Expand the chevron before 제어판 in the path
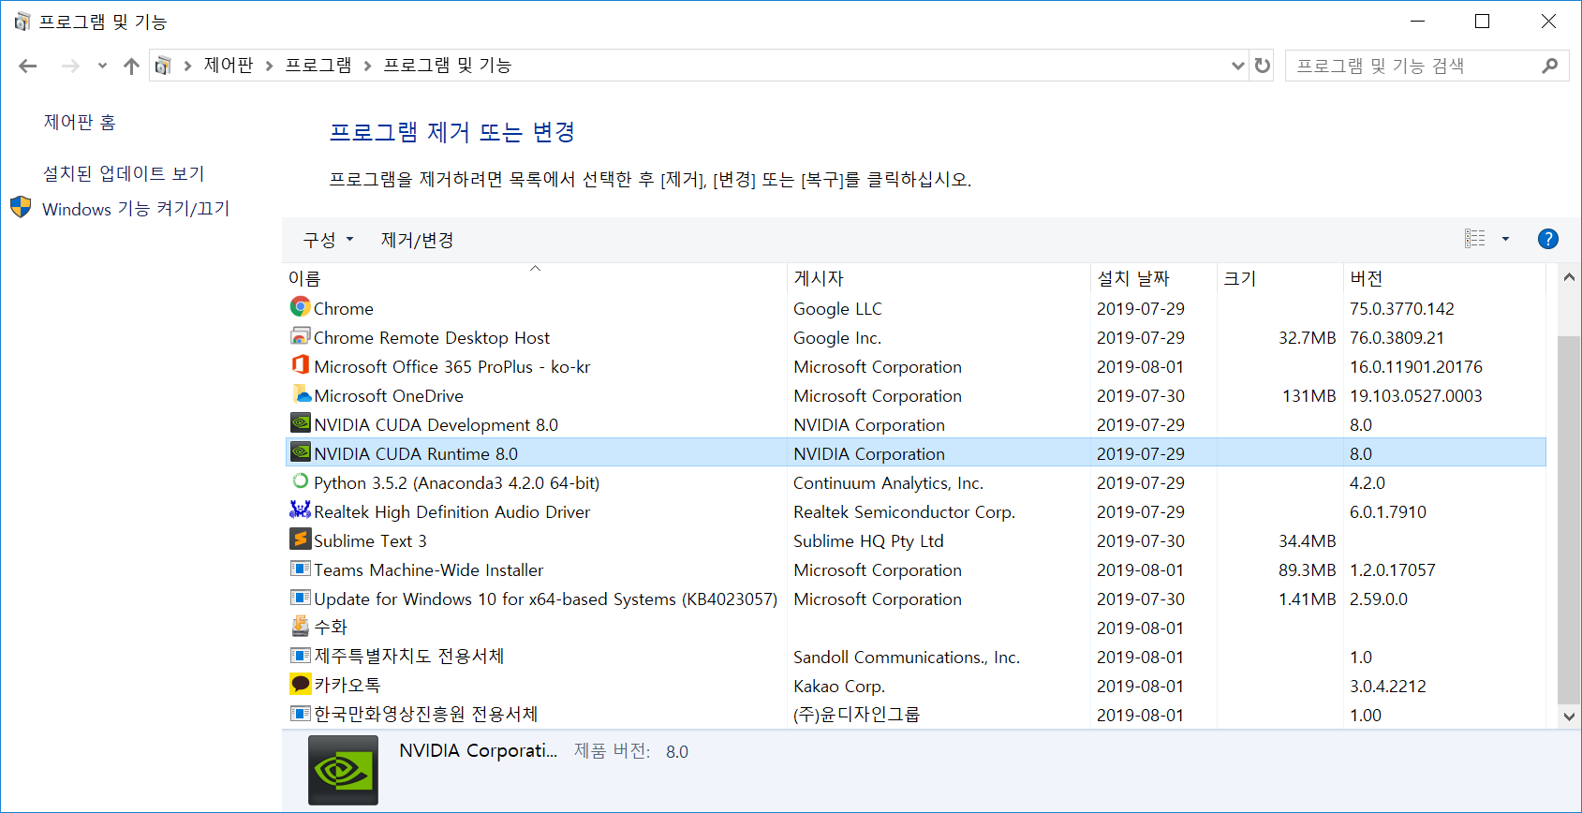Viewport: 1582px width, 813px height. [x=187, y=66]
